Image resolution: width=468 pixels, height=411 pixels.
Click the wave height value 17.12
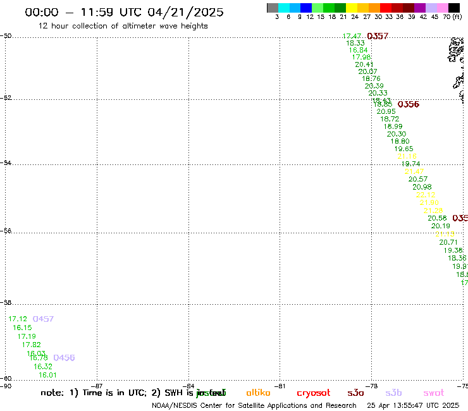tap(18, 319)
